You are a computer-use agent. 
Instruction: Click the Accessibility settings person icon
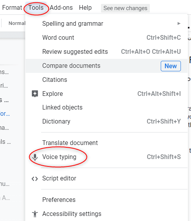coord(35,214)
